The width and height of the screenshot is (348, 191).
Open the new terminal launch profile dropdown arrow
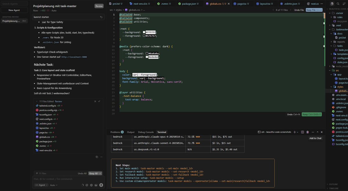(298, 132)
